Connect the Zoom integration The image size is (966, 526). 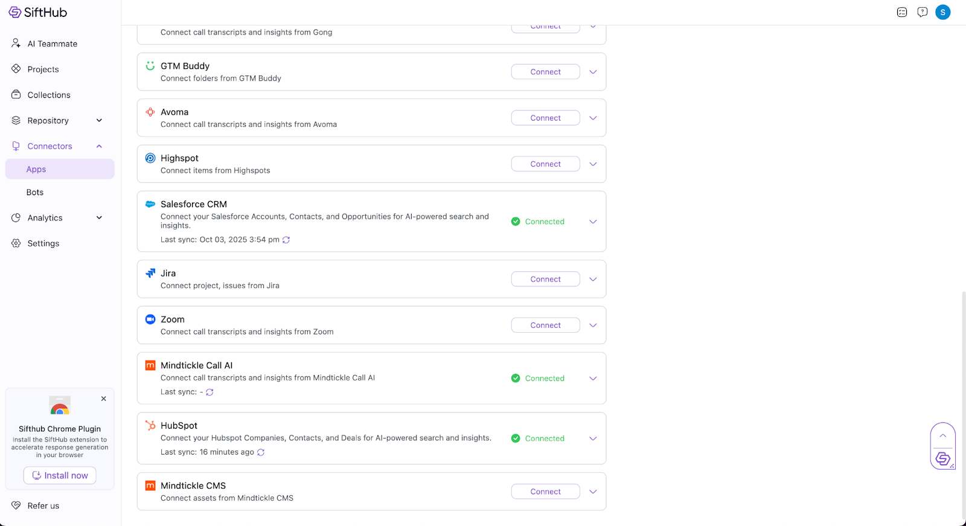tap(545, 326)
